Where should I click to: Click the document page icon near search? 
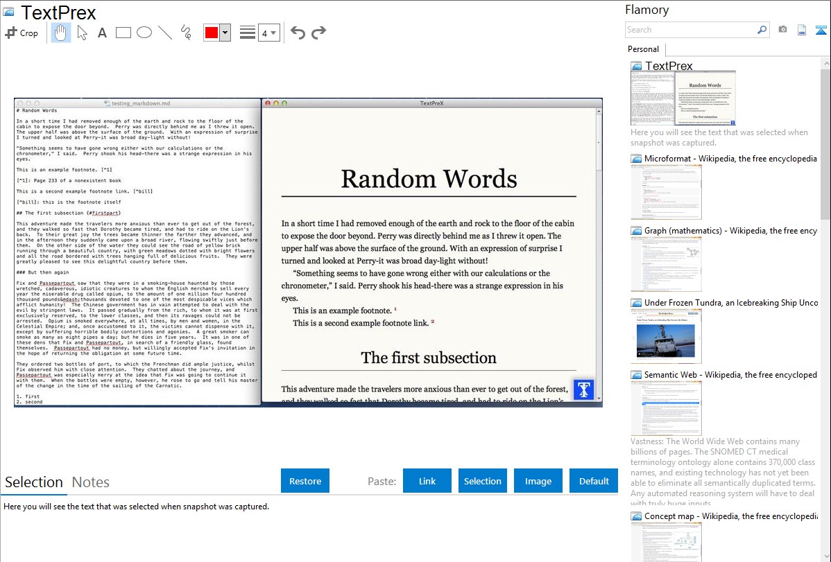tap(802, 30)
